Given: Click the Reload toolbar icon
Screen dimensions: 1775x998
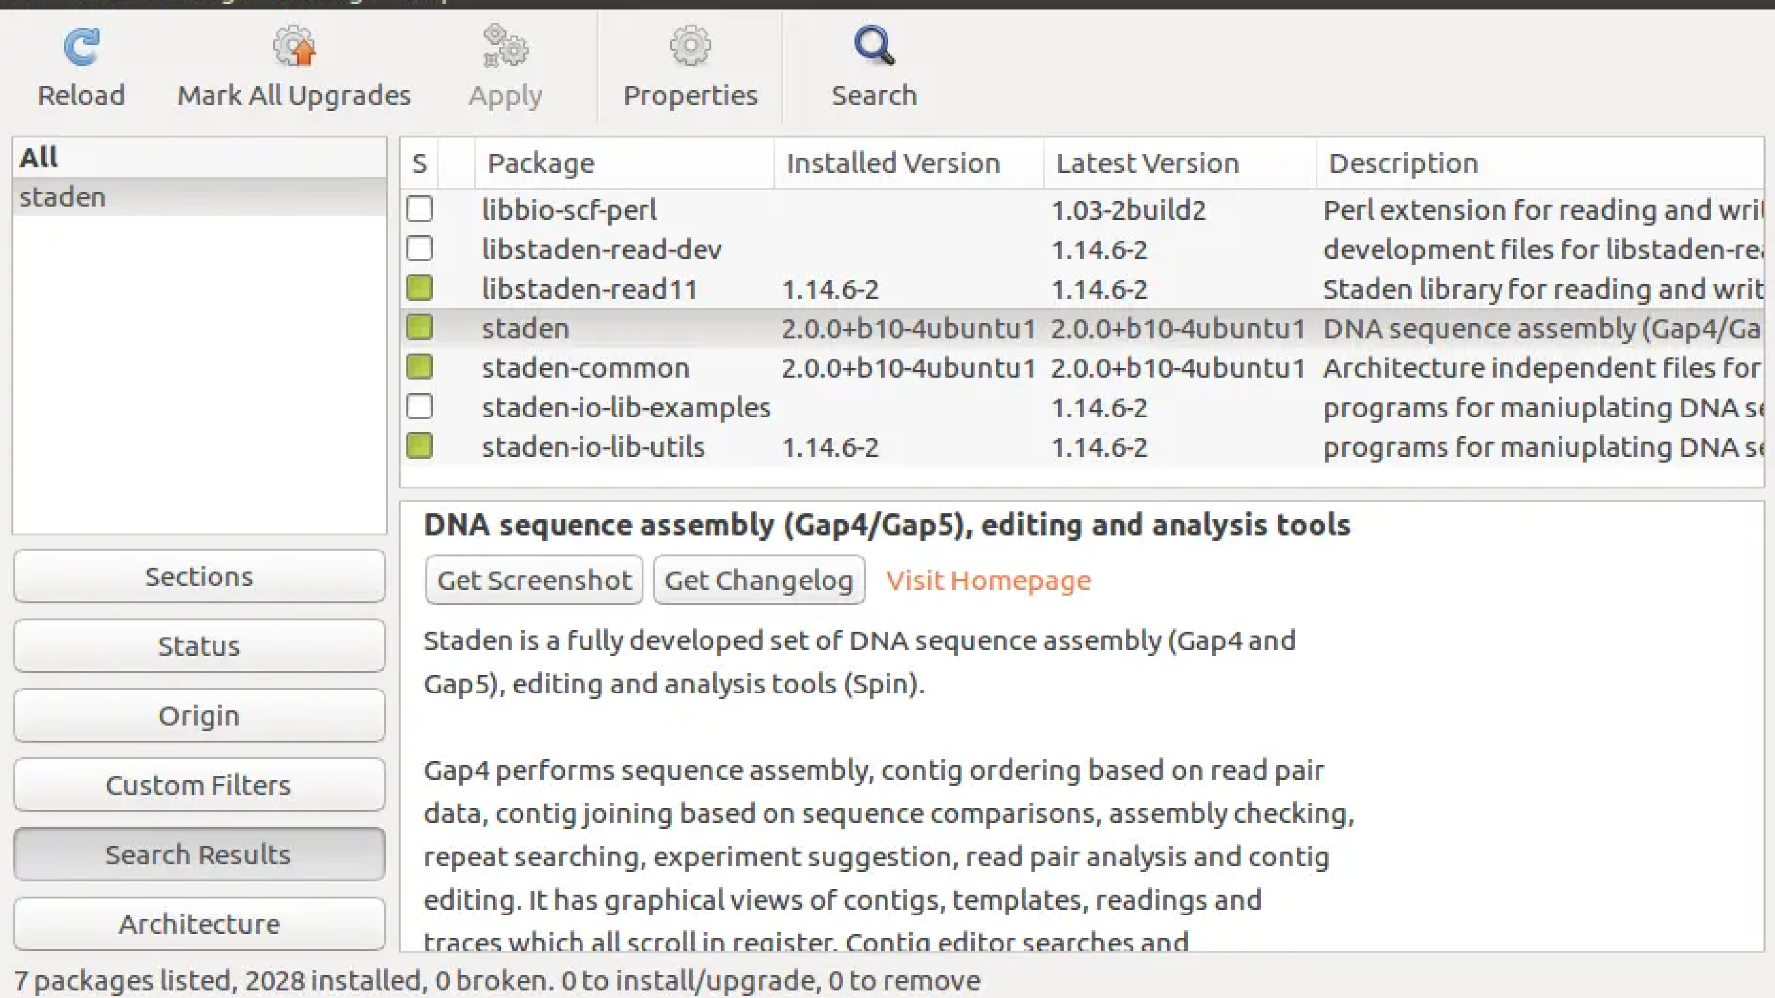Looking at the screenshot, I should pos(81,47).
